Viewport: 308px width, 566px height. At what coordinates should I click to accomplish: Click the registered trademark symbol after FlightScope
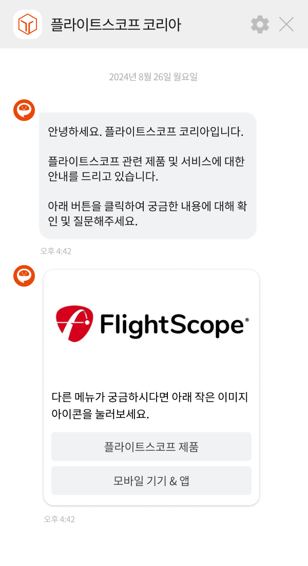coord(247,320)
